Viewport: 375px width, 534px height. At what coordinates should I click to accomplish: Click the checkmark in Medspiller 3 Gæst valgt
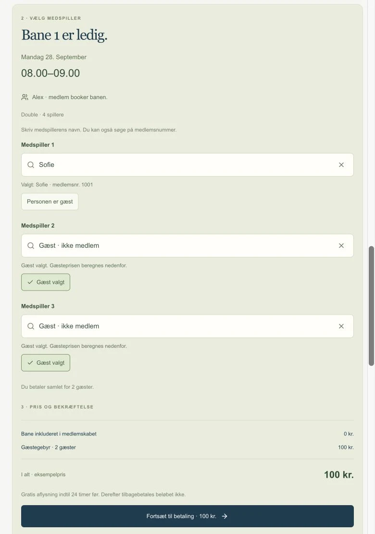click(x=30, y=363)
